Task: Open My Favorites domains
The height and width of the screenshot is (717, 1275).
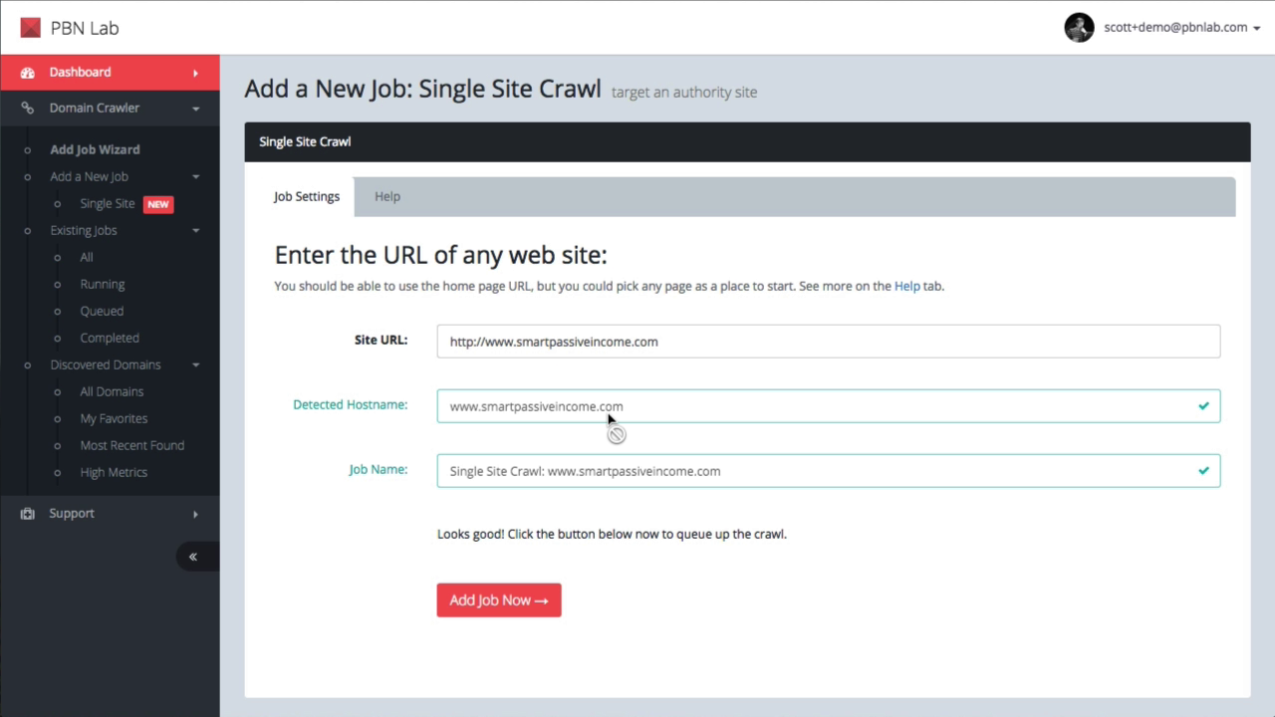Action: click(x=114, y=419)
